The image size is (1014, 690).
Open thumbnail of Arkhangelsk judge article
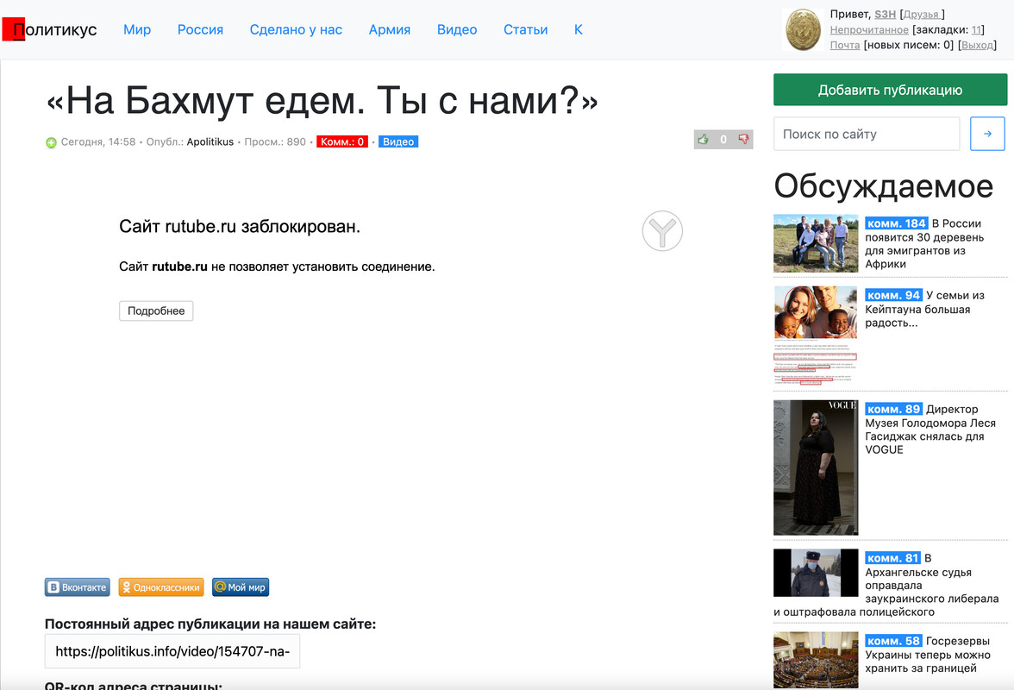coord(816,573)
